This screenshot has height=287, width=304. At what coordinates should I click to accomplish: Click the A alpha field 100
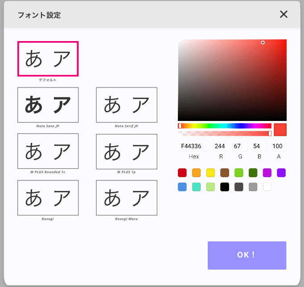(x=279, y=146)
